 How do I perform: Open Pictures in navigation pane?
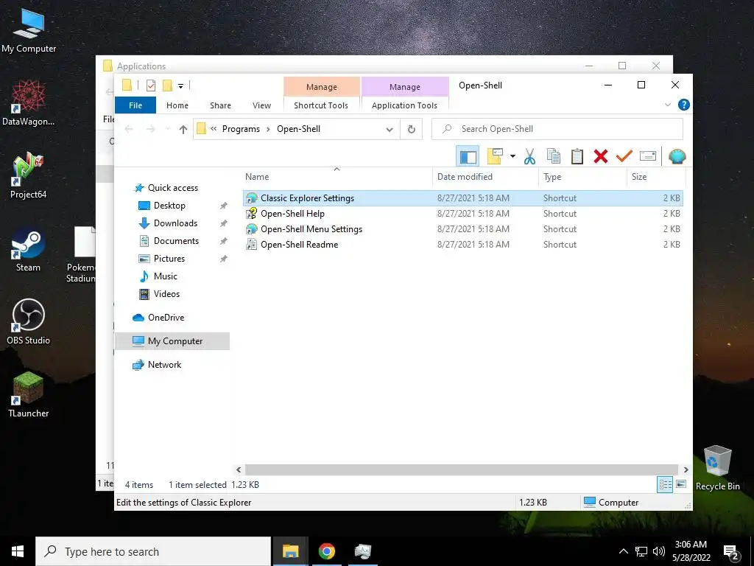[169, 259]
